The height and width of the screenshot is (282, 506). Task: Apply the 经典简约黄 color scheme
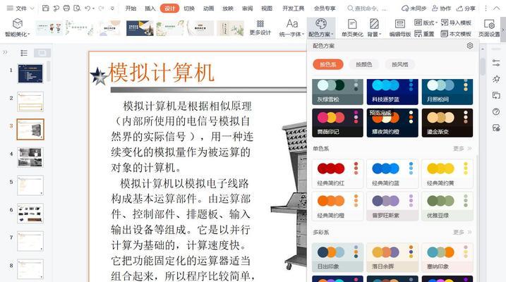point(447,173)
